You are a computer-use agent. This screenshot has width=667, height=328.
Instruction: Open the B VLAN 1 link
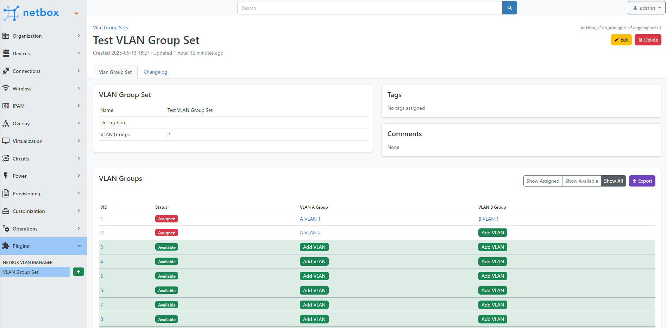(489, 219)
